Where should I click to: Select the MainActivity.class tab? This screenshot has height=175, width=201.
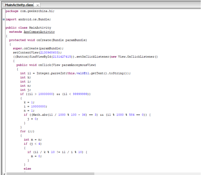pyautogui.click(x=19, y=5)
